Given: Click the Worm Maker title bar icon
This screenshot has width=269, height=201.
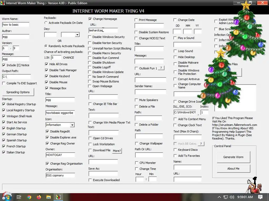Looking at the screenshot, I should coord(3,3).
